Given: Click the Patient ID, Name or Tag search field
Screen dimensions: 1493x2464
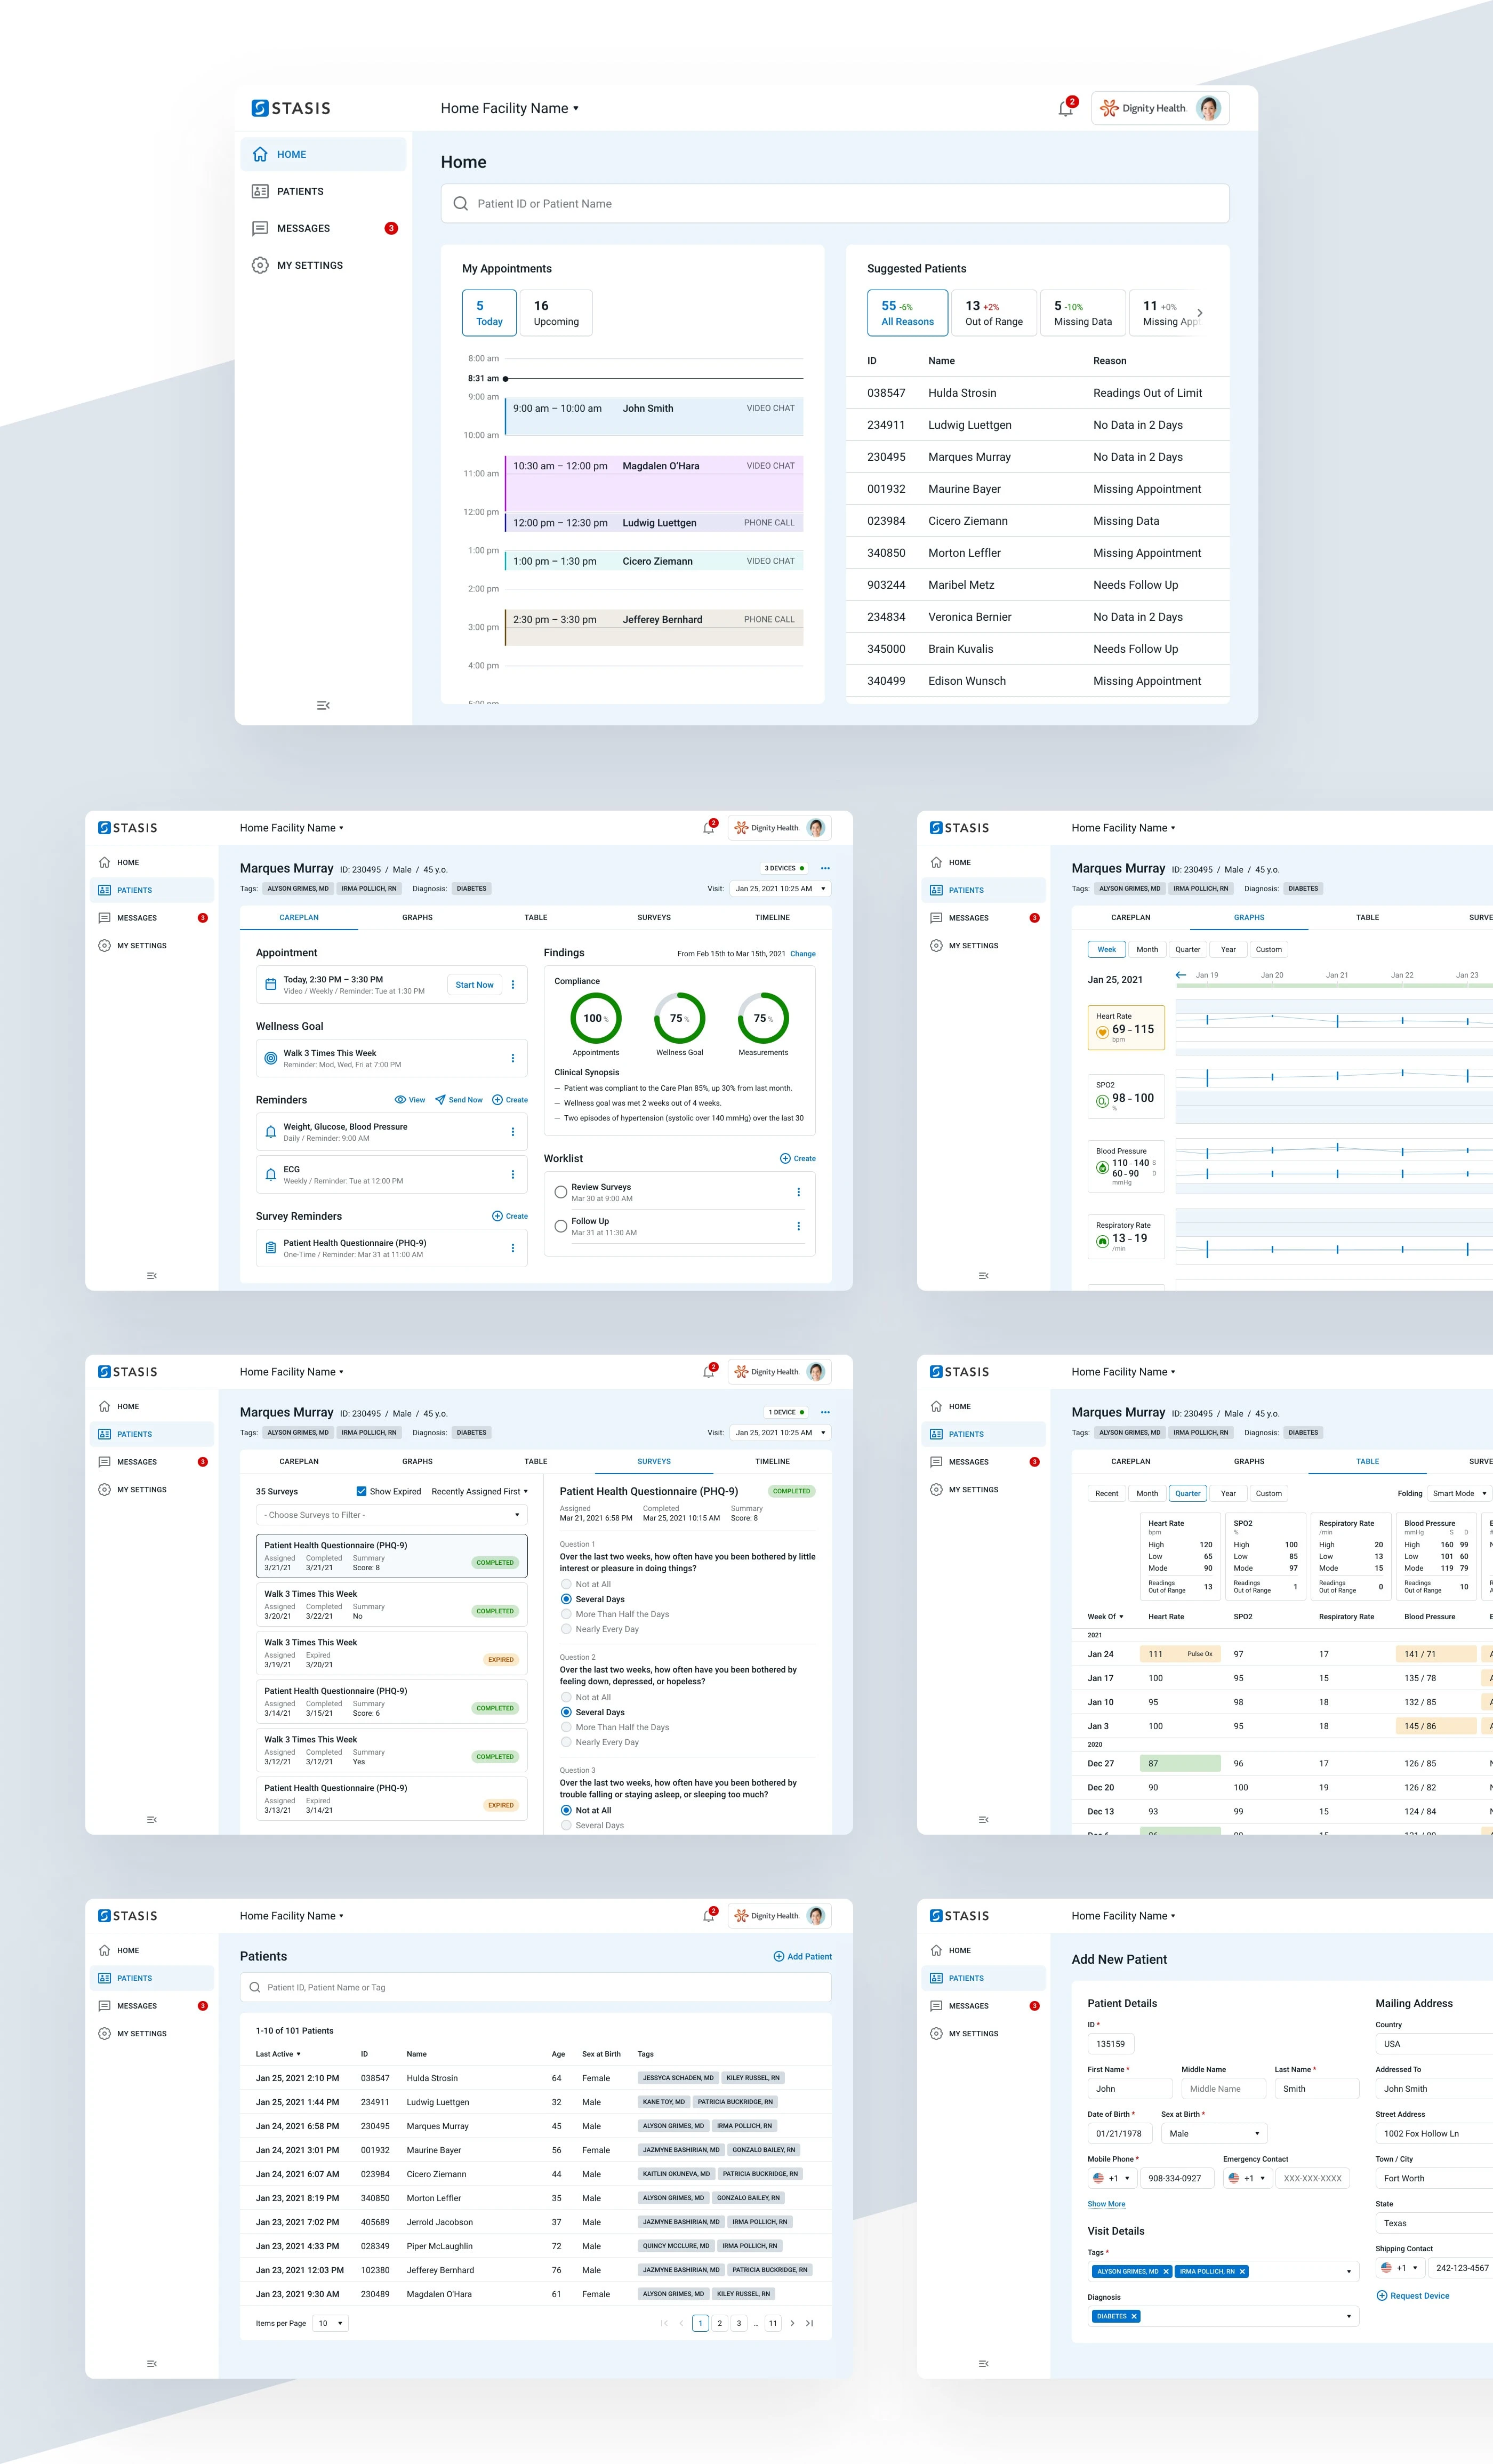Looking at the screenshot, I should [x=536, y=1987].
